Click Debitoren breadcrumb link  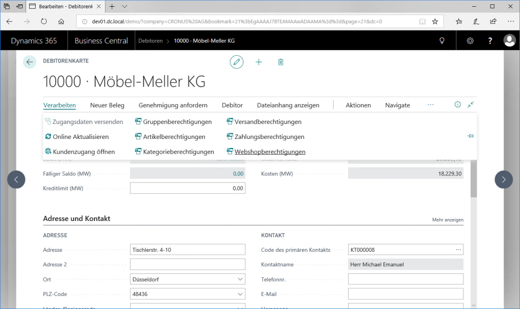(x=150, y=41)
